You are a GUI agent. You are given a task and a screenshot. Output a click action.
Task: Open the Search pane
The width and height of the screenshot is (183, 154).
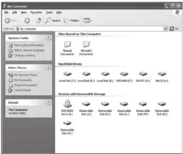click(53, 21)
